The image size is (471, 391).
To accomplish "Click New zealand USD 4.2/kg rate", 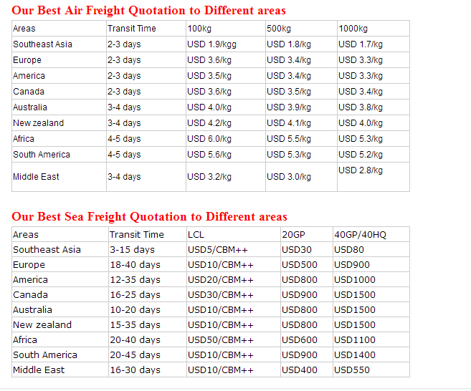I will [x=209, y=123].
